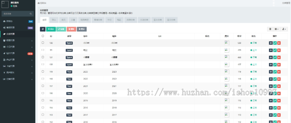Check the checkbox for row ID 100
The height and width of the screenshot is (123, 291).
click(x=43, y=43)
